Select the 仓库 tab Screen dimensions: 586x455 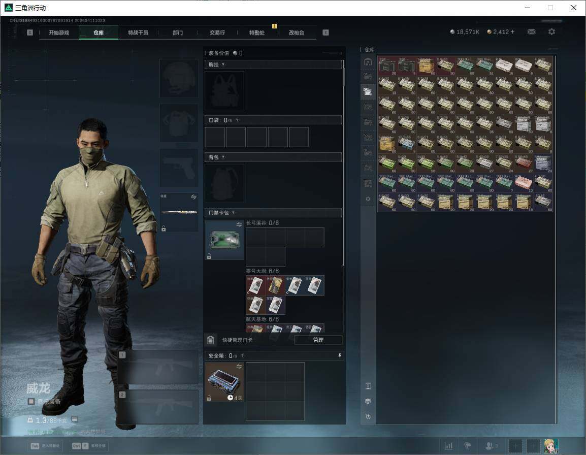point(99,32)
